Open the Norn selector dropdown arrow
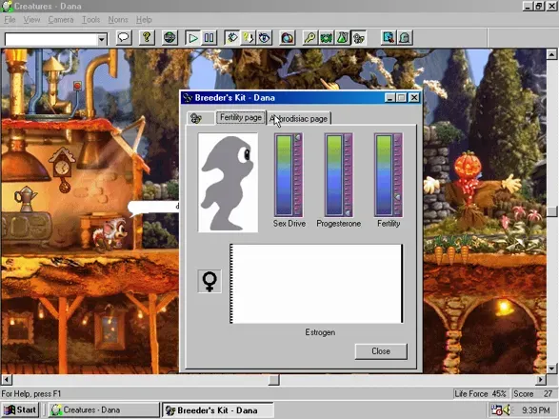The image size is (559, 419). [102, 39]
